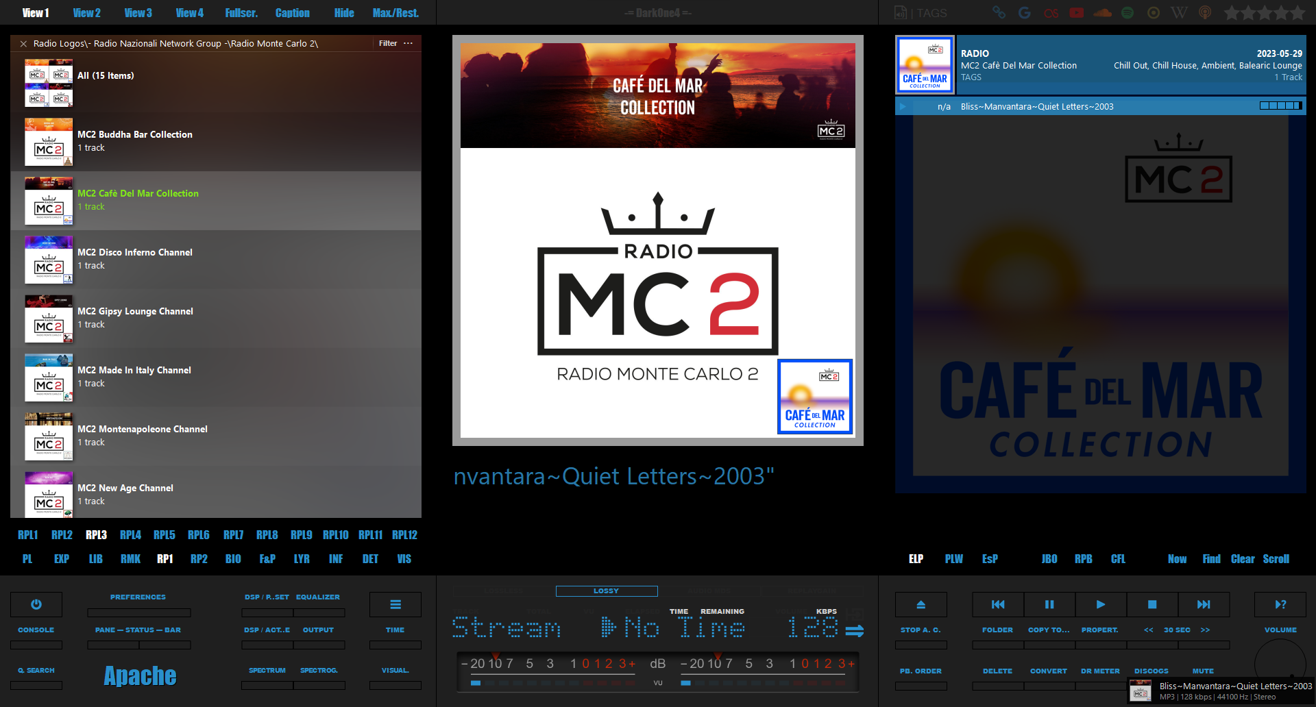1316x707 pixels.
Task: Set rating with the fifth star
Action: pos(1297,12)
